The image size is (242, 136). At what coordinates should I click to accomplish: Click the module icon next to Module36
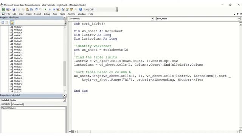click(12, 64)
